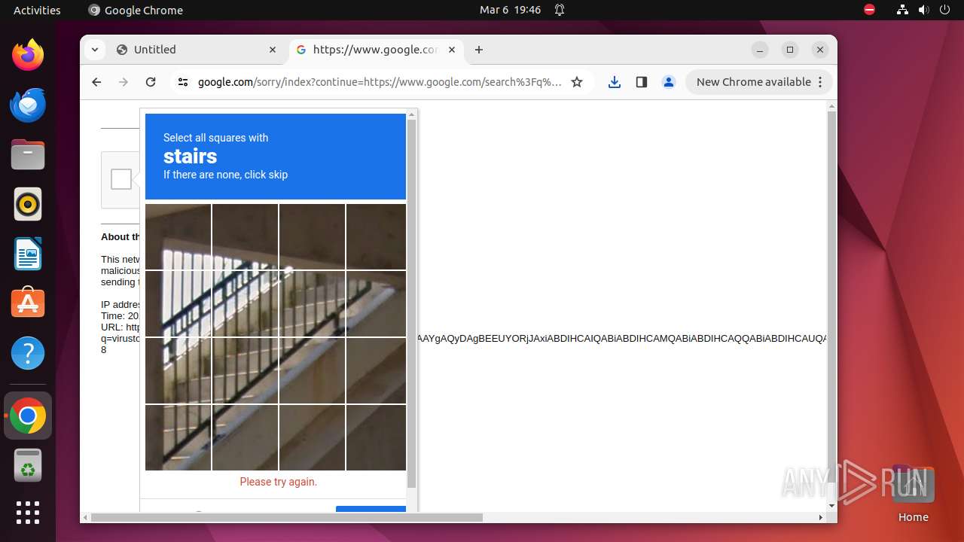Select captcha tile in first row, third column
Viewport: 964px width, 542px height.
click(x=312, y=236)
